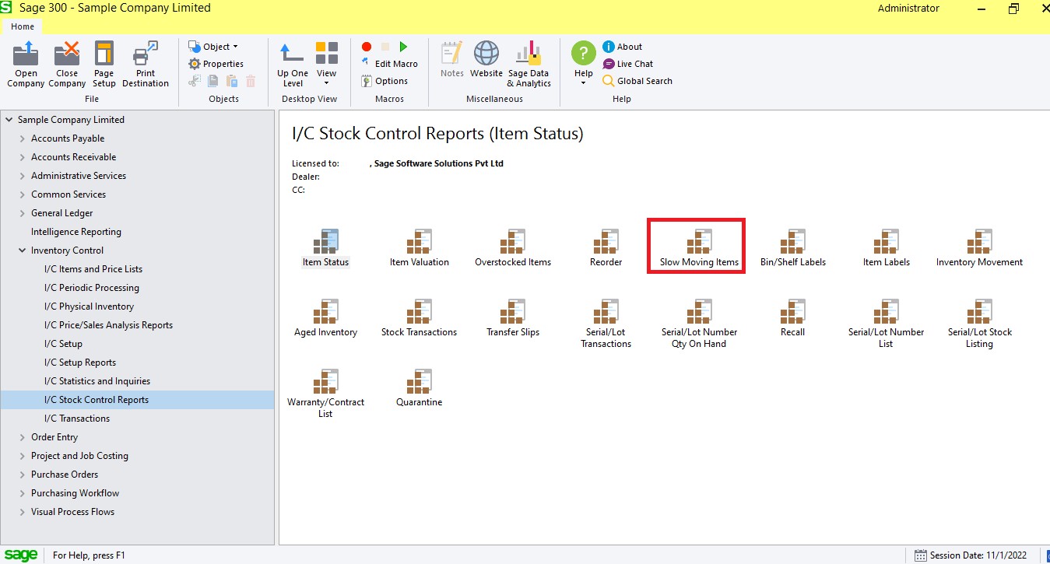
Task: Select I/C Items and Price Lists
Action: (93, 269)
